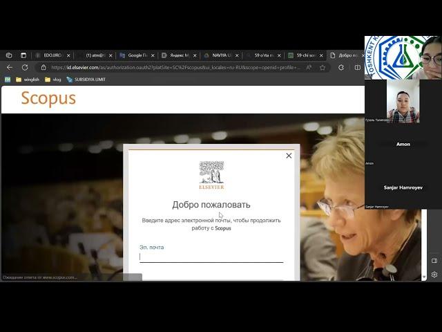Close the EDOJURO tab

click(x=68, y=55)
